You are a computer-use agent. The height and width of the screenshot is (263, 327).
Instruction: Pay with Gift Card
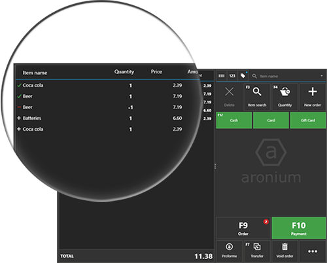[308, 120]
